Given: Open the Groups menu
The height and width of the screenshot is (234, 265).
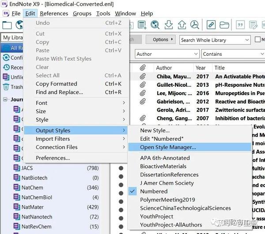Looking at the screenshot, I should point(82,14).
